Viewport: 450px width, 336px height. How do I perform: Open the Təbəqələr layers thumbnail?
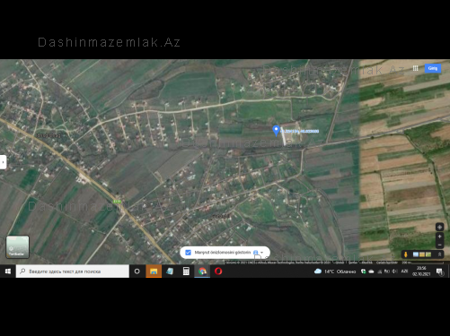click(x=18, y=246)
